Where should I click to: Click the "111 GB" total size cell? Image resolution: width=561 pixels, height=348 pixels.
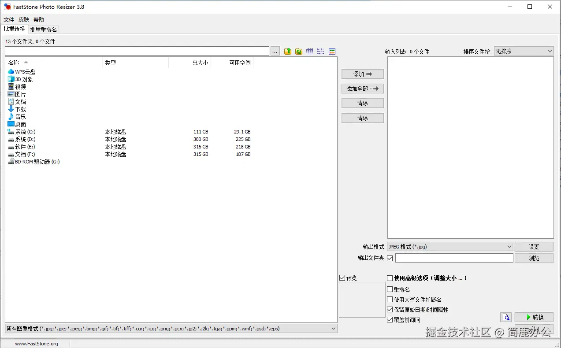tap(201, 132)
